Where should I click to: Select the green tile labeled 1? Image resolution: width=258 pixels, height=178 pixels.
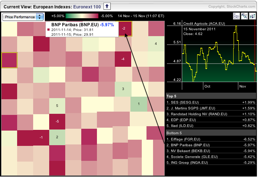point(139,104)
